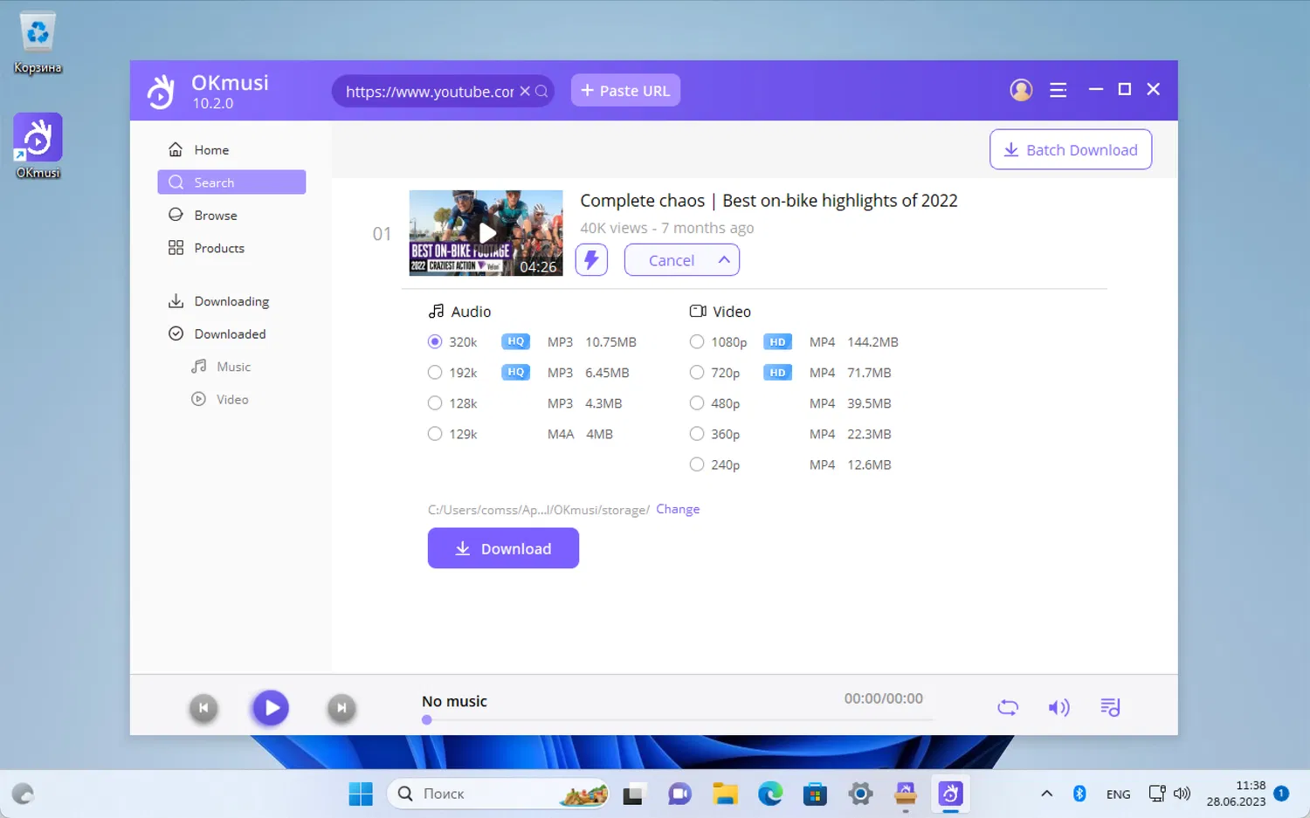Open the playlist queue icon
This screenshot has height=818, width=1310.
tap(1110, 707)
